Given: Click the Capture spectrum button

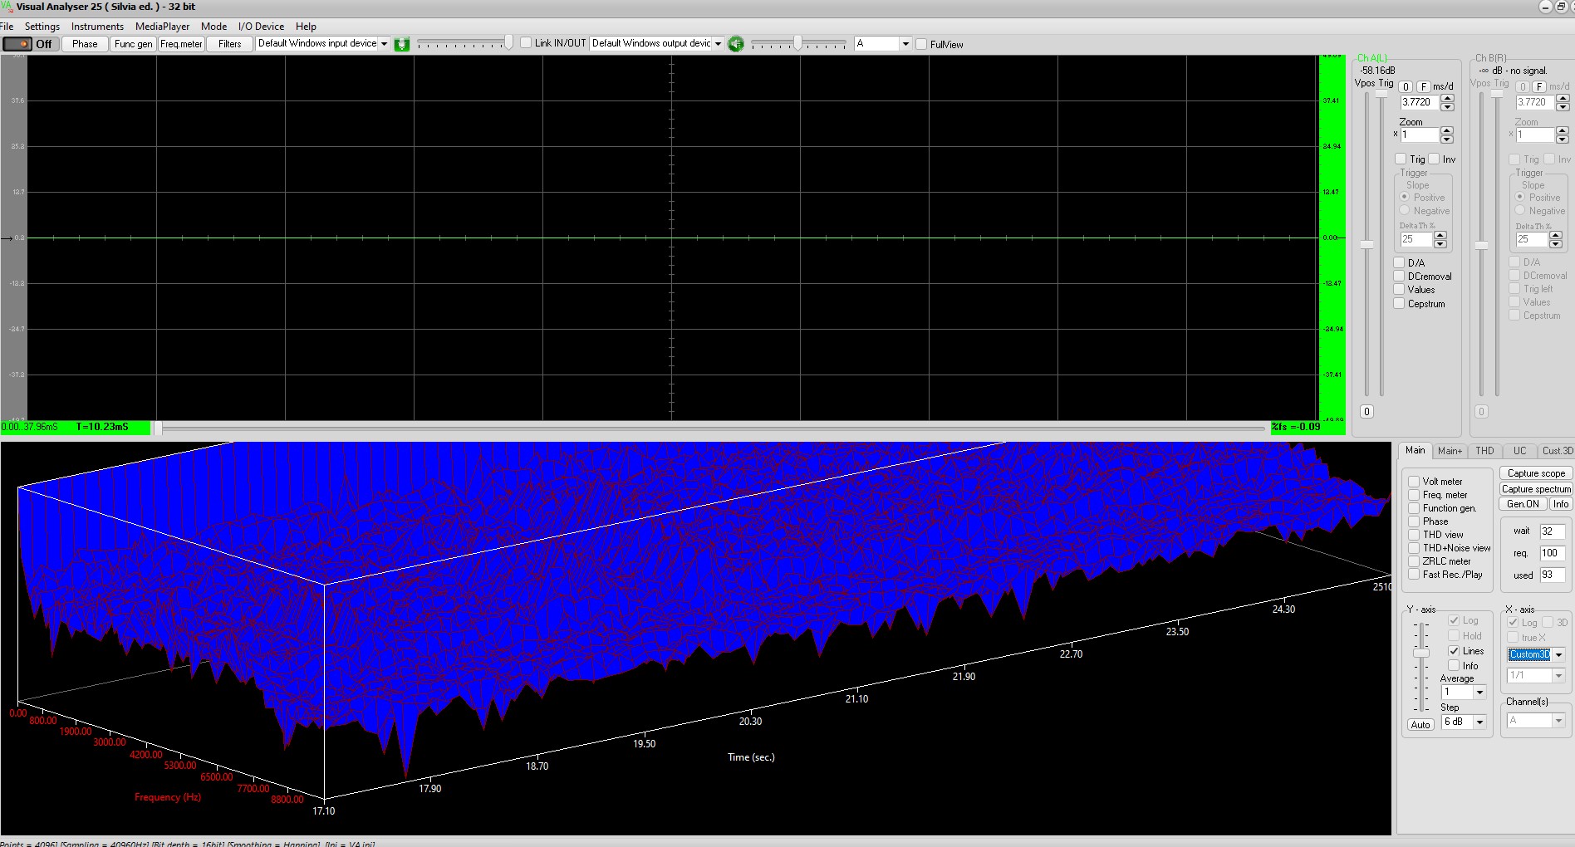Looking at the screenshot, I should click(x=1536, y=489).
